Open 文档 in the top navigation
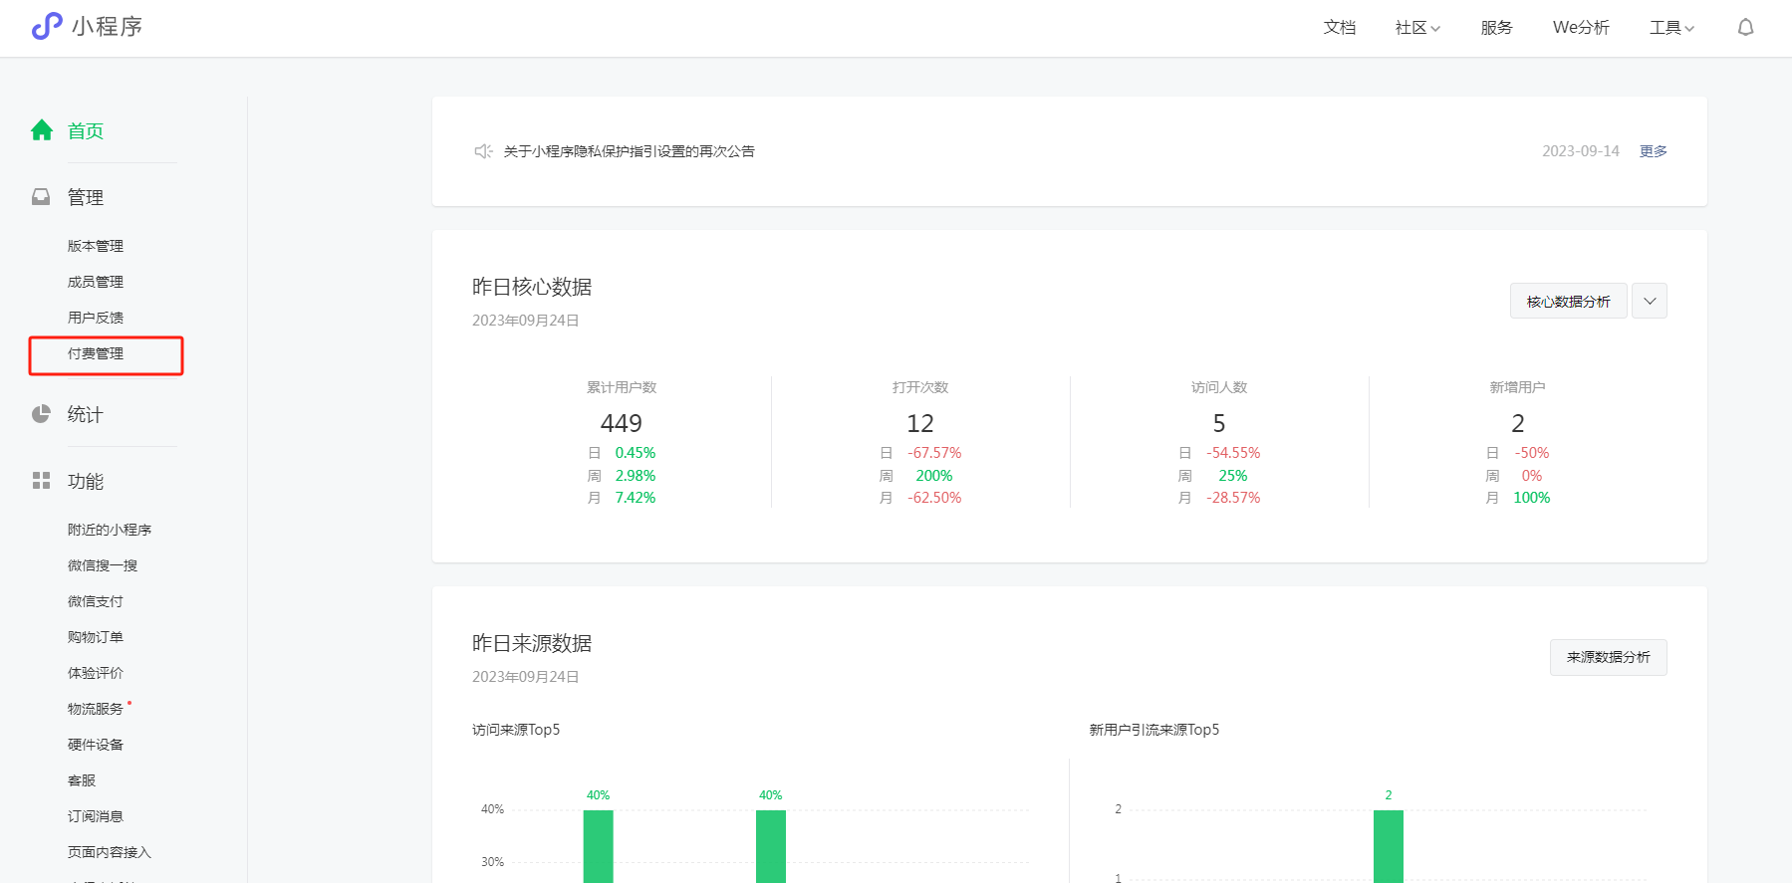1792x883 pixels. tap(1340, 28)
